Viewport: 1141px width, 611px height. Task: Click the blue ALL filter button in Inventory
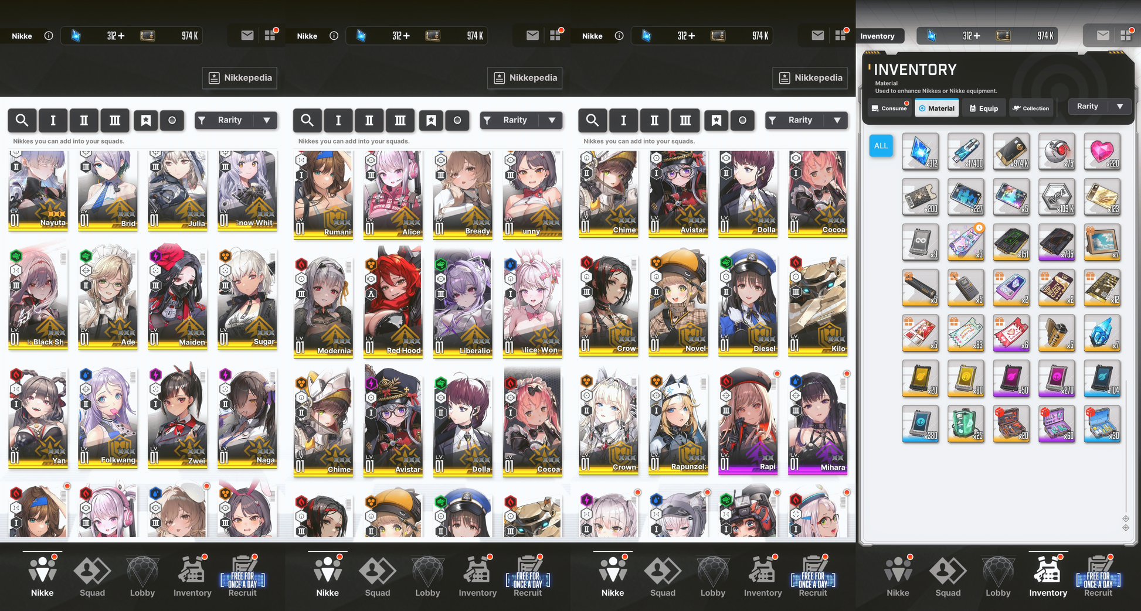(881, 146)
